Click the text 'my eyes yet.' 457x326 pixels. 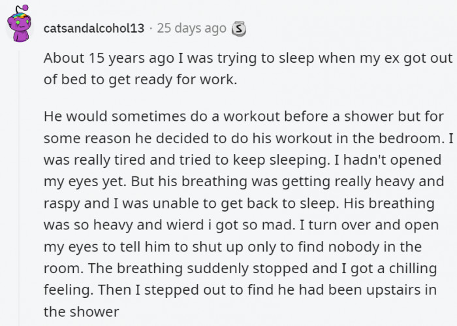tap(85, 182)
